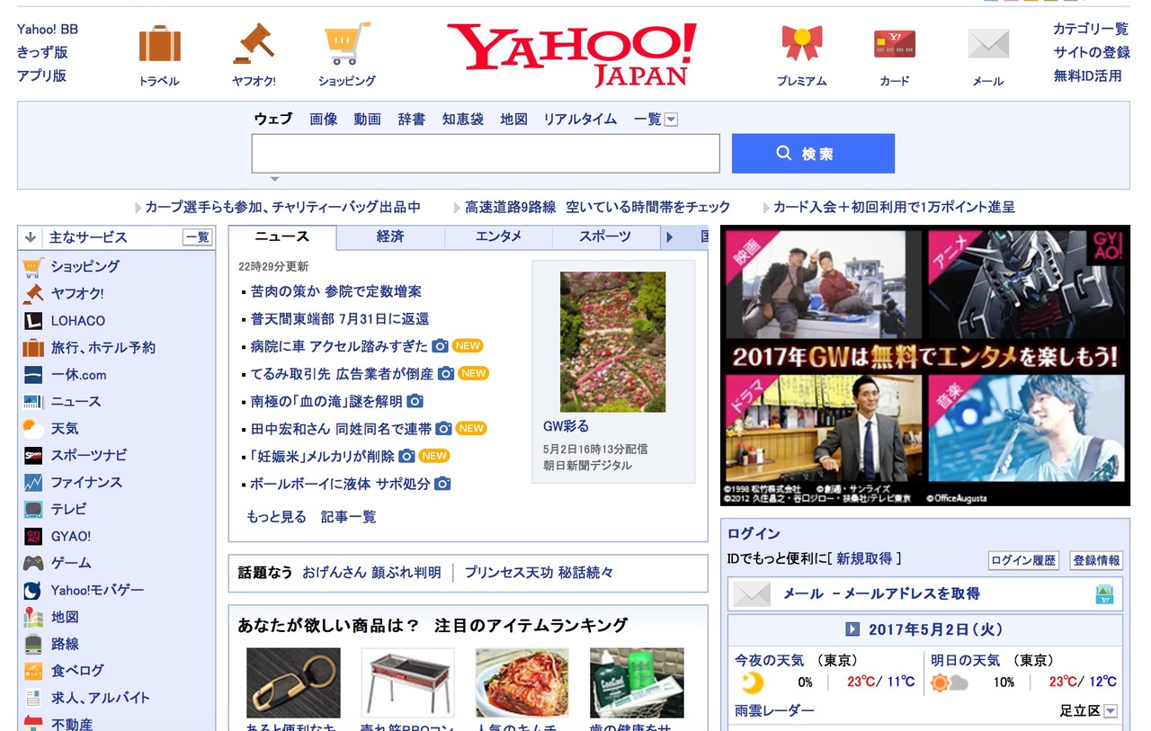The height and width of the screenshot is (731, 1151).
Task: Switch to the 経済 news tab
Action: (x=390, y=236)
